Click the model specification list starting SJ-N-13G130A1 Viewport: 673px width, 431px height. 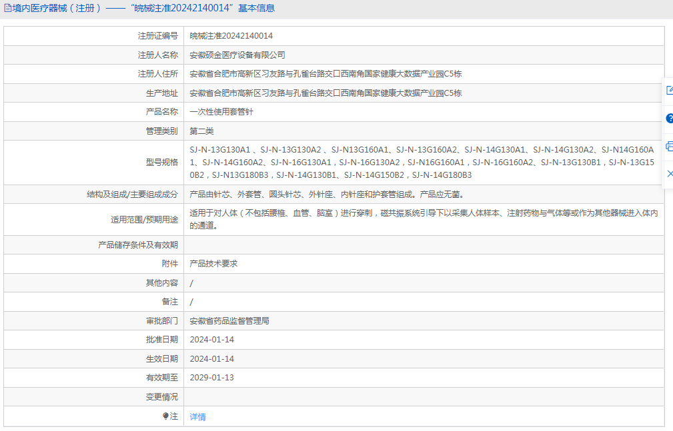tap(422, 162)
